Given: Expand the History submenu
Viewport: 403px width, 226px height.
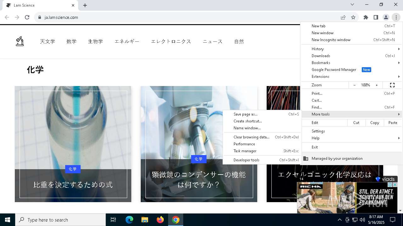Looking at the screenshot, I should pyautogui.click(x=352, y=49).
